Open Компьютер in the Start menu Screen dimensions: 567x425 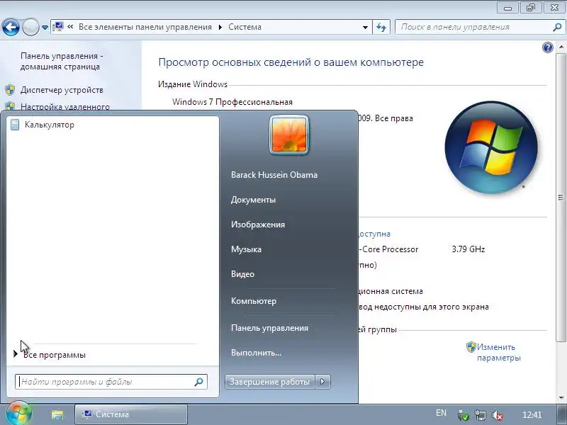(x=254, y=301)
